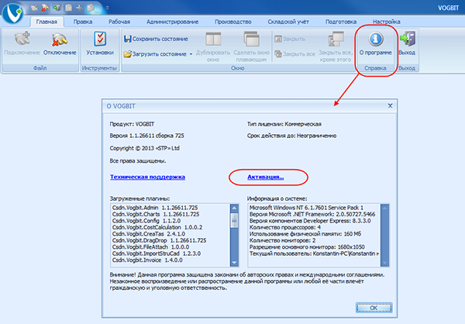This screenshot has height=324, width=465.
Task: Click Сохранить состояние save icon
Action: [129, 38]
